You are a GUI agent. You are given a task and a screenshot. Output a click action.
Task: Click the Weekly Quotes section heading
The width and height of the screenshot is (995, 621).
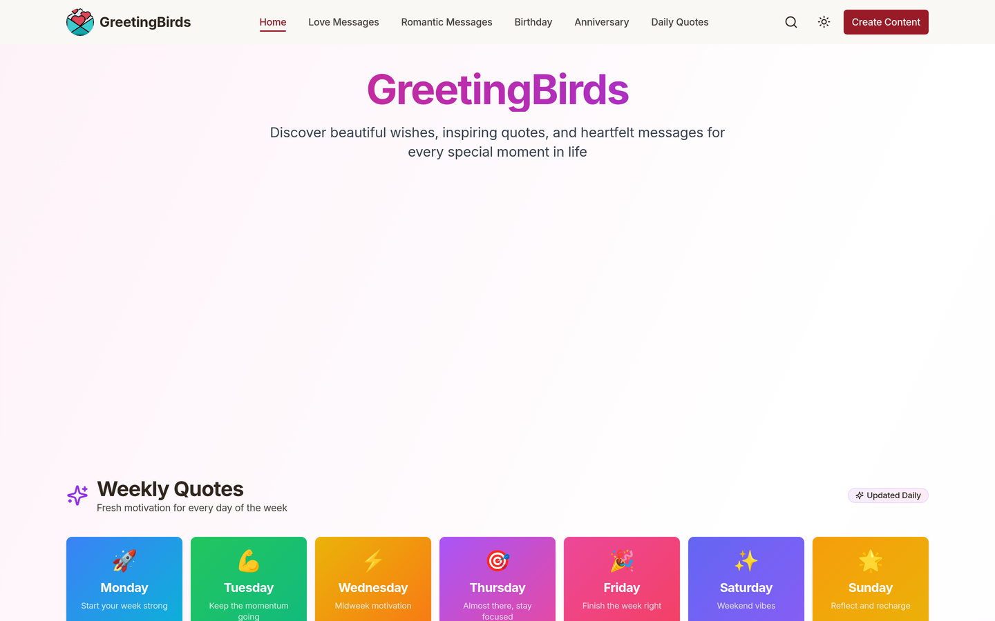tap(170, 489)
